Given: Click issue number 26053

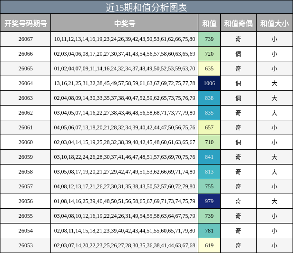Looking at the screenshot, I should click(x=25, y=245).
